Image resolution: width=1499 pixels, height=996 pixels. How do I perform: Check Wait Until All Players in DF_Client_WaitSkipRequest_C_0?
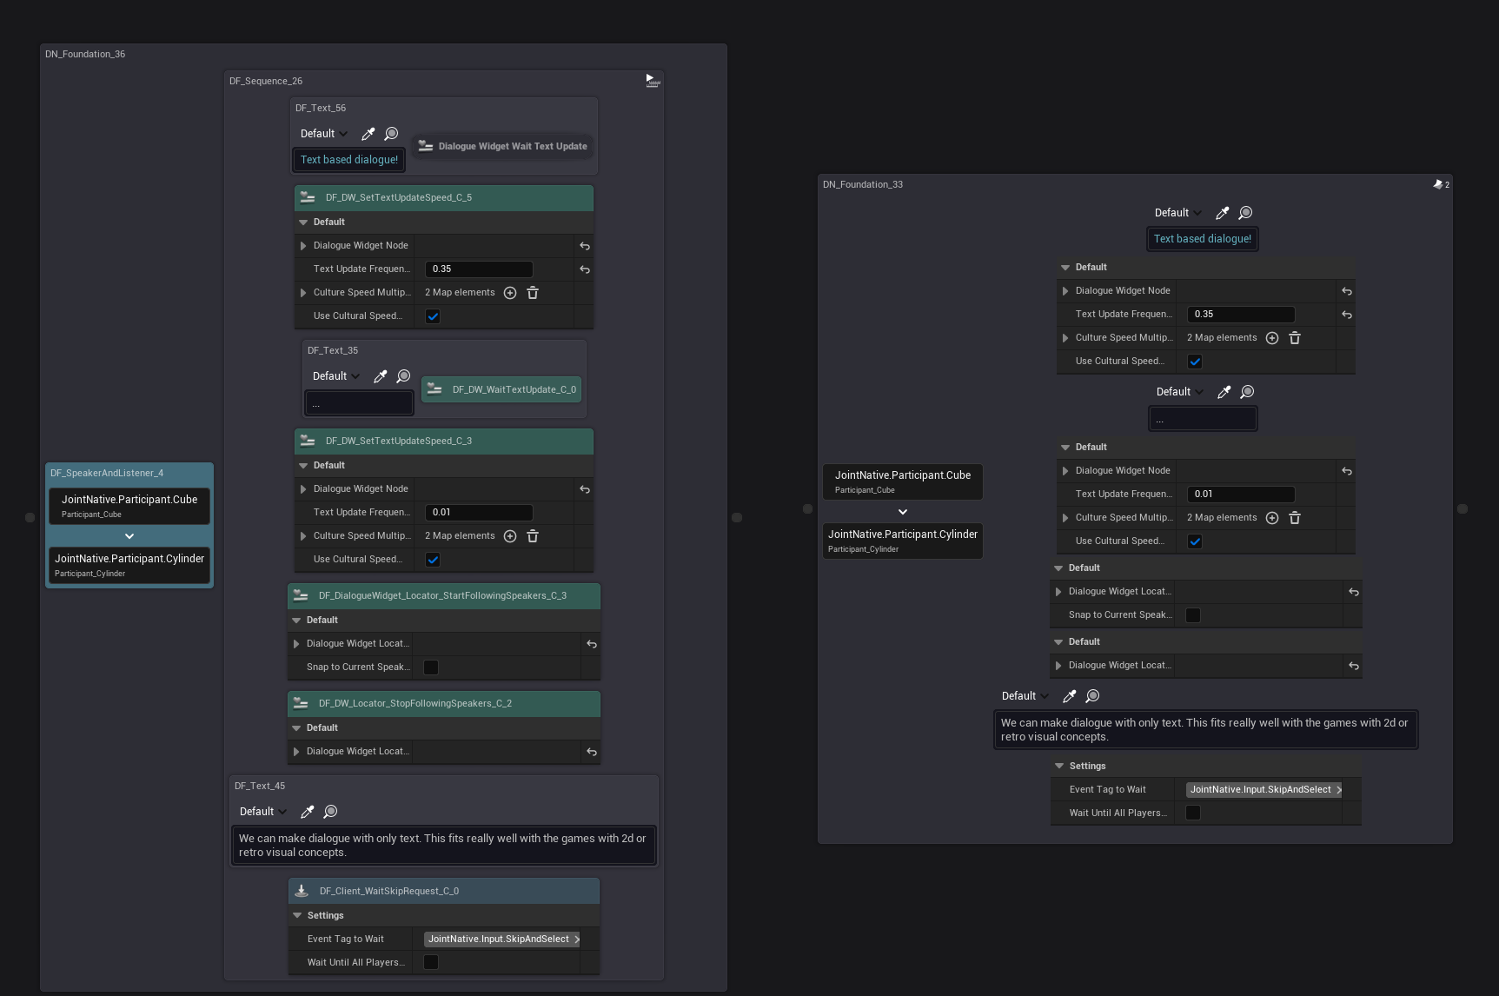(431, 962)
